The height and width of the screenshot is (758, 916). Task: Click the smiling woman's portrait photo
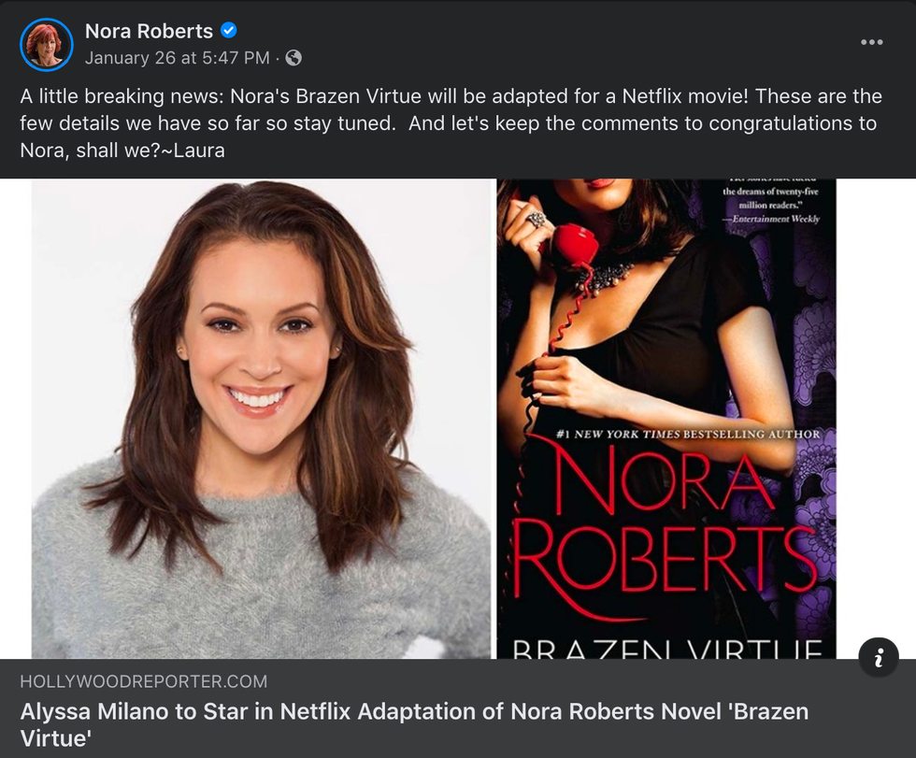point(261,419)
